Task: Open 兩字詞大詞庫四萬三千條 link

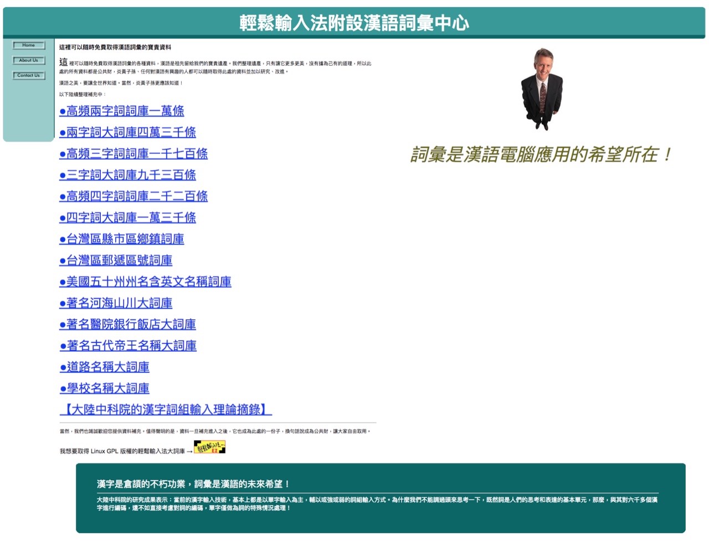Action: [127, 133]
